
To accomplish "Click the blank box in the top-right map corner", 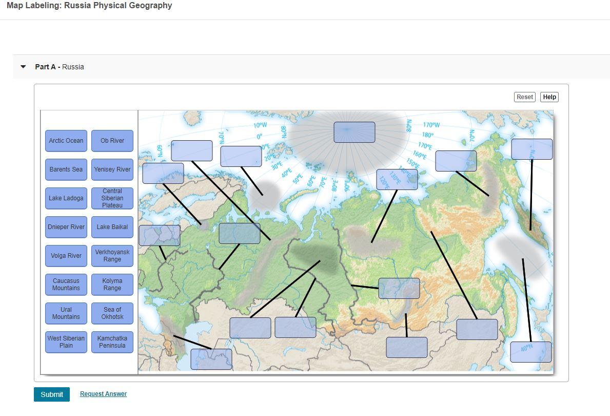I will tap(532, 149).
